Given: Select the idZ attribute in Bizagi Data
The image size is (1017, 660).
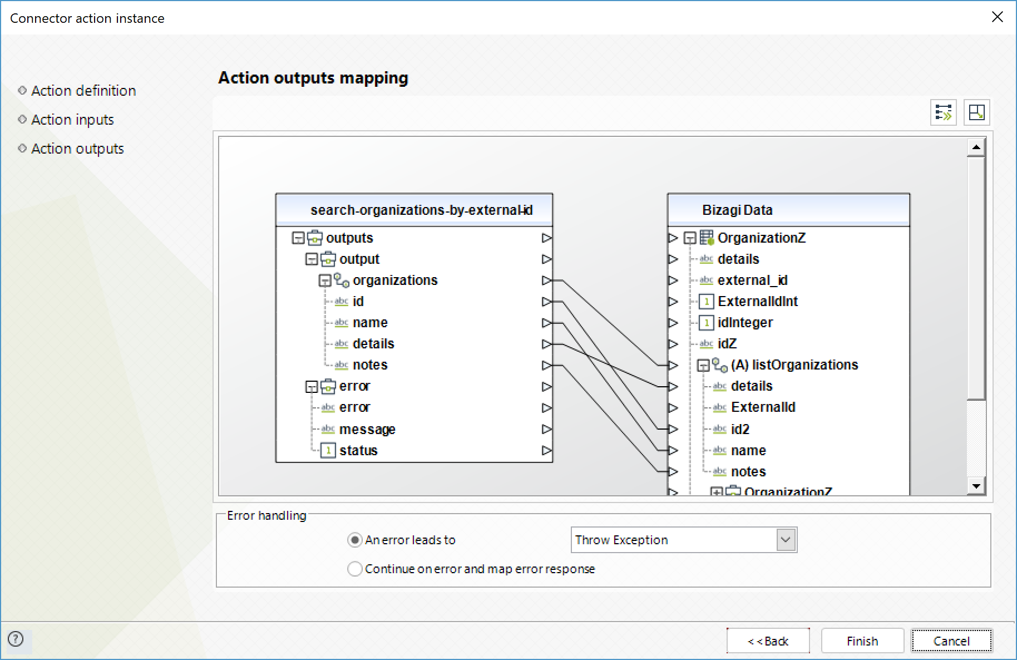Looking at the screenshot, I should click(727, 344).
